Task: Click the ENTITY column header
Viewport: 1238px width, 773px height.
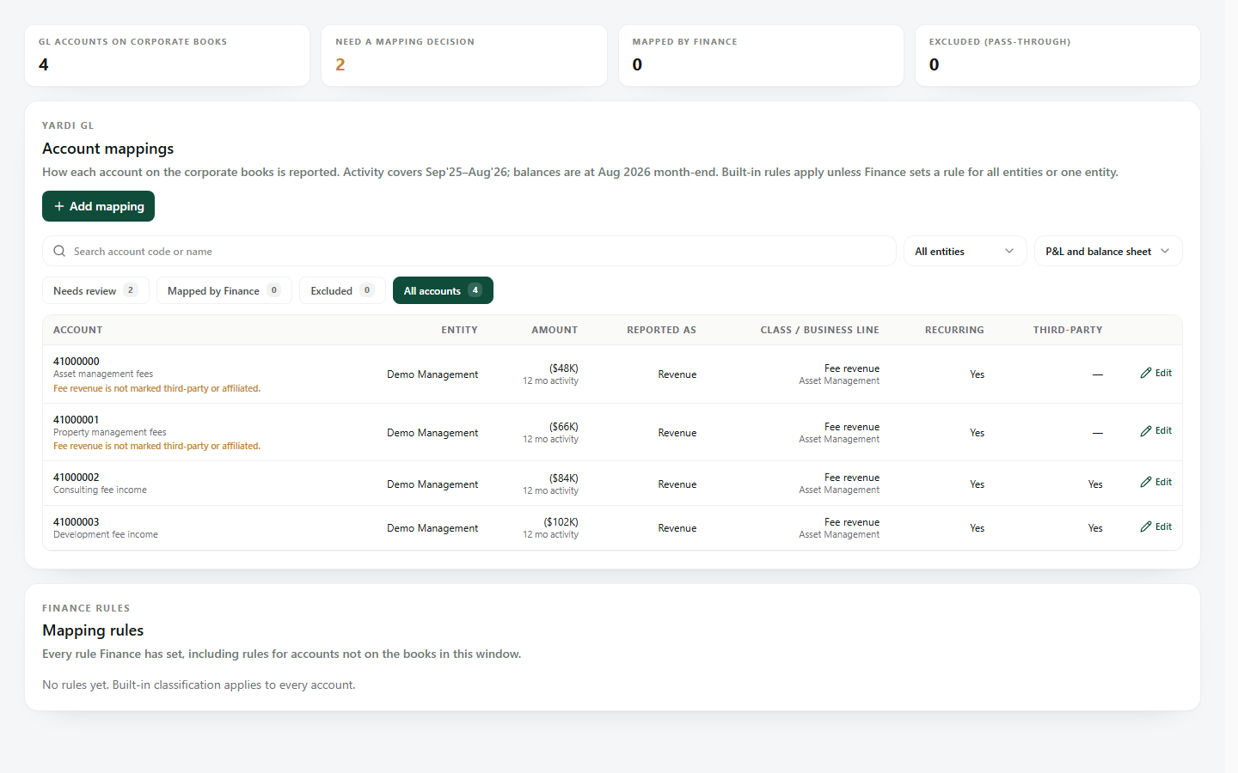Action: (x=459, y=330)
